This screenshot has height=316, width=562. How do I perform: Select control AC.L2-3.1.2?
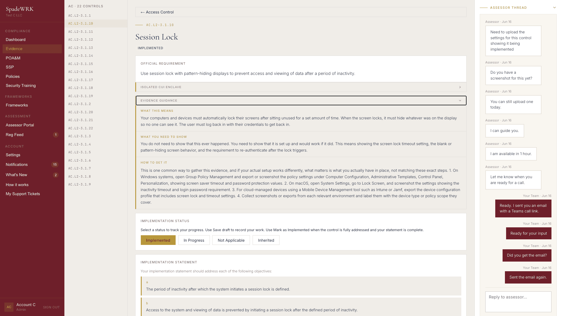pos(96,104)
